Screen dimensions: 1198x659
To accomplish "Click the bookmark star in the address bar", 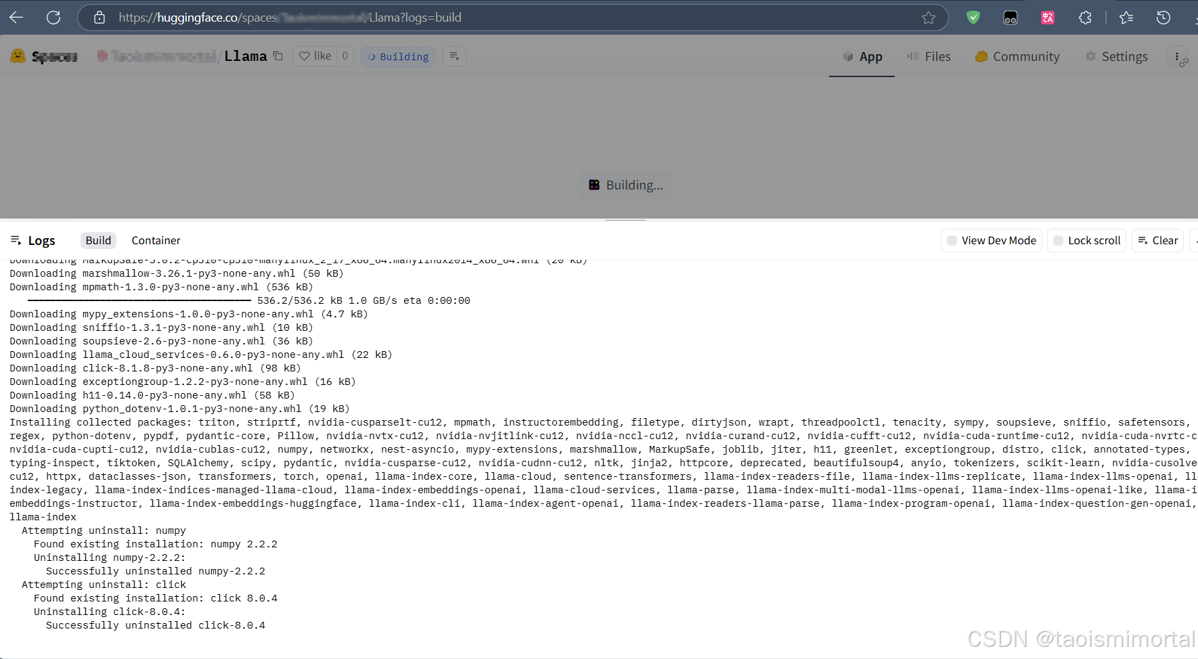I will point(929,18).
